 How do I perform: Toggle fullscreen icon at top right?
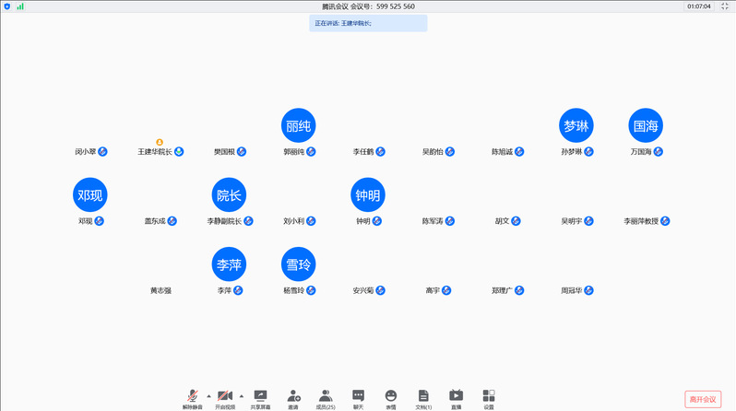pos(727,6)
